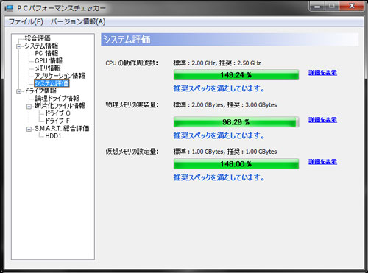This screenshot has width=368, height=273.
Task: Click the 149.24 % CPU progress bar
Action: pos(236,75)
